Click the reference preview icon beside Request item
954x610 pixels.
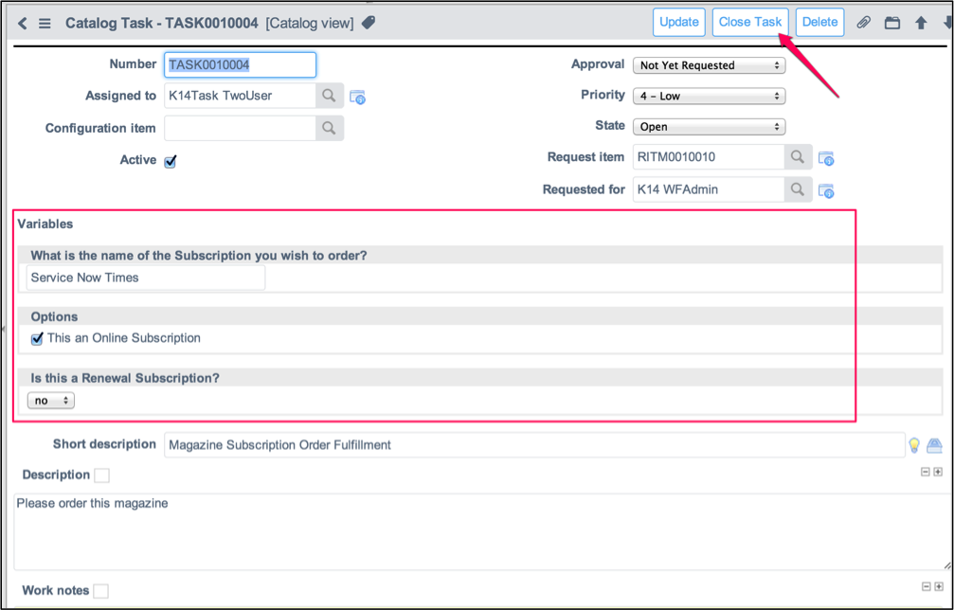[825, 158]
